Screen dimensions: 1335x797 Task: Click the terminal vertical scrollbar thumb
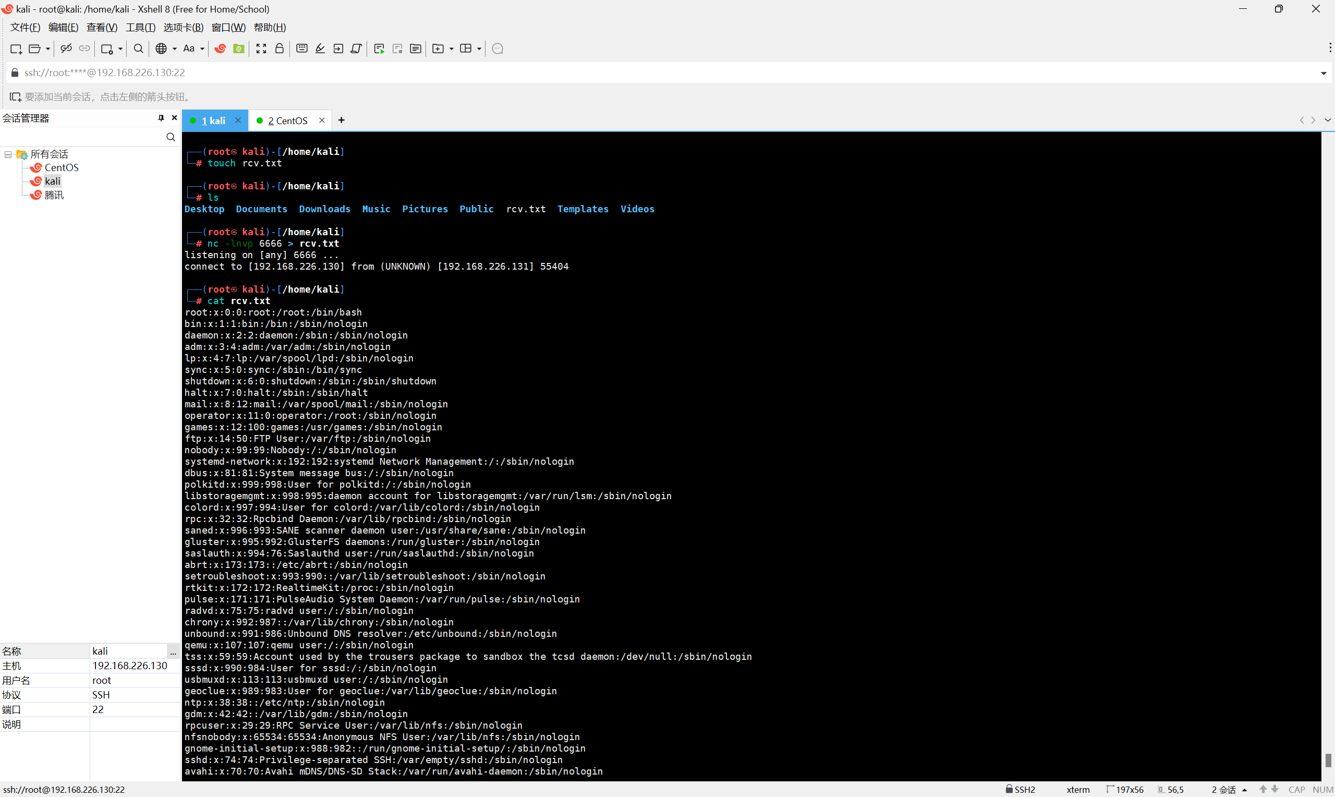1328,759
